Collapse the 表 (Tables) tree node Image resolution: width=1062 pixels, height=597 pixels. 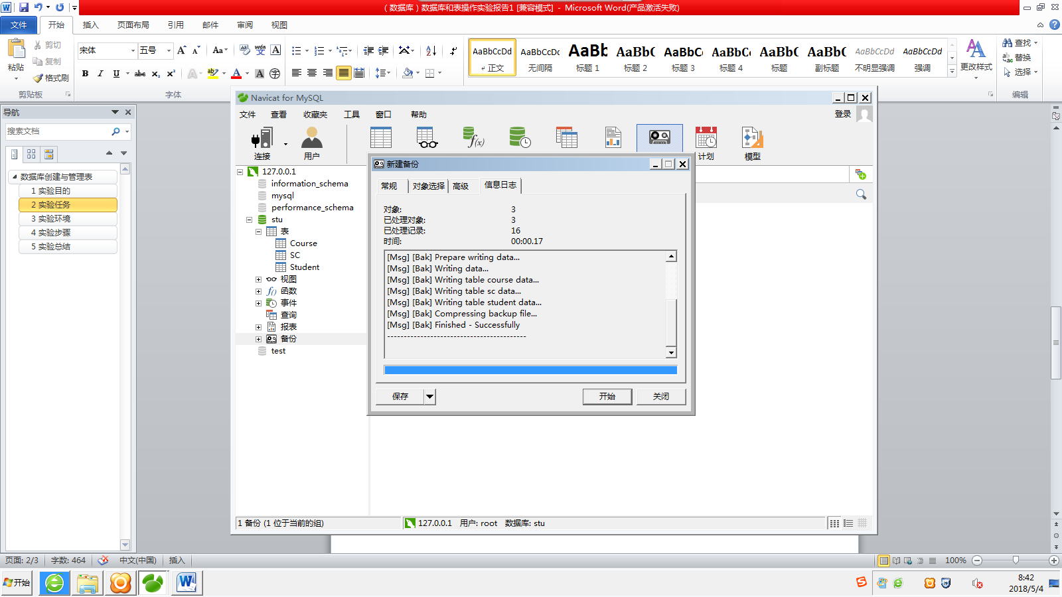pos(258,232)
